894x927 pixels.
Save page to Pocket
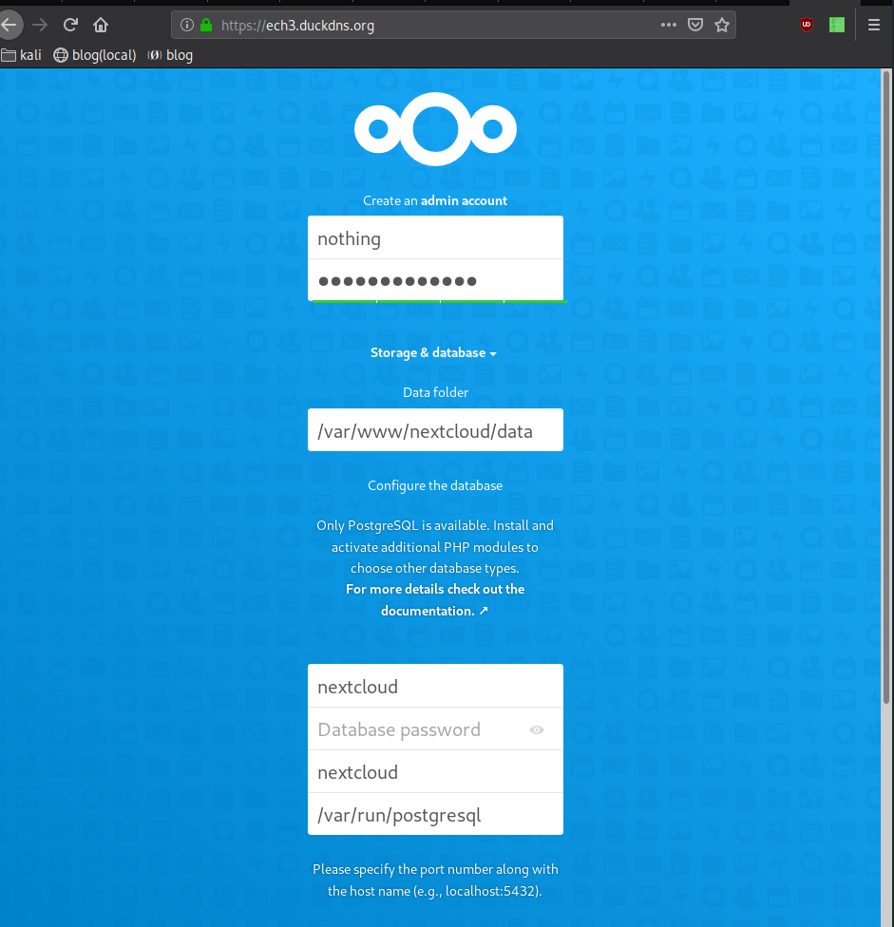(x=695, y=25)
